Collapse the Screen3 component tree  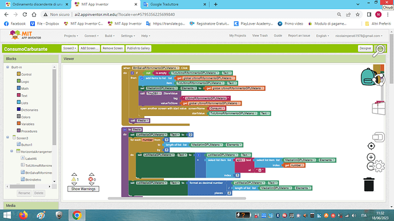pos(7,138)
